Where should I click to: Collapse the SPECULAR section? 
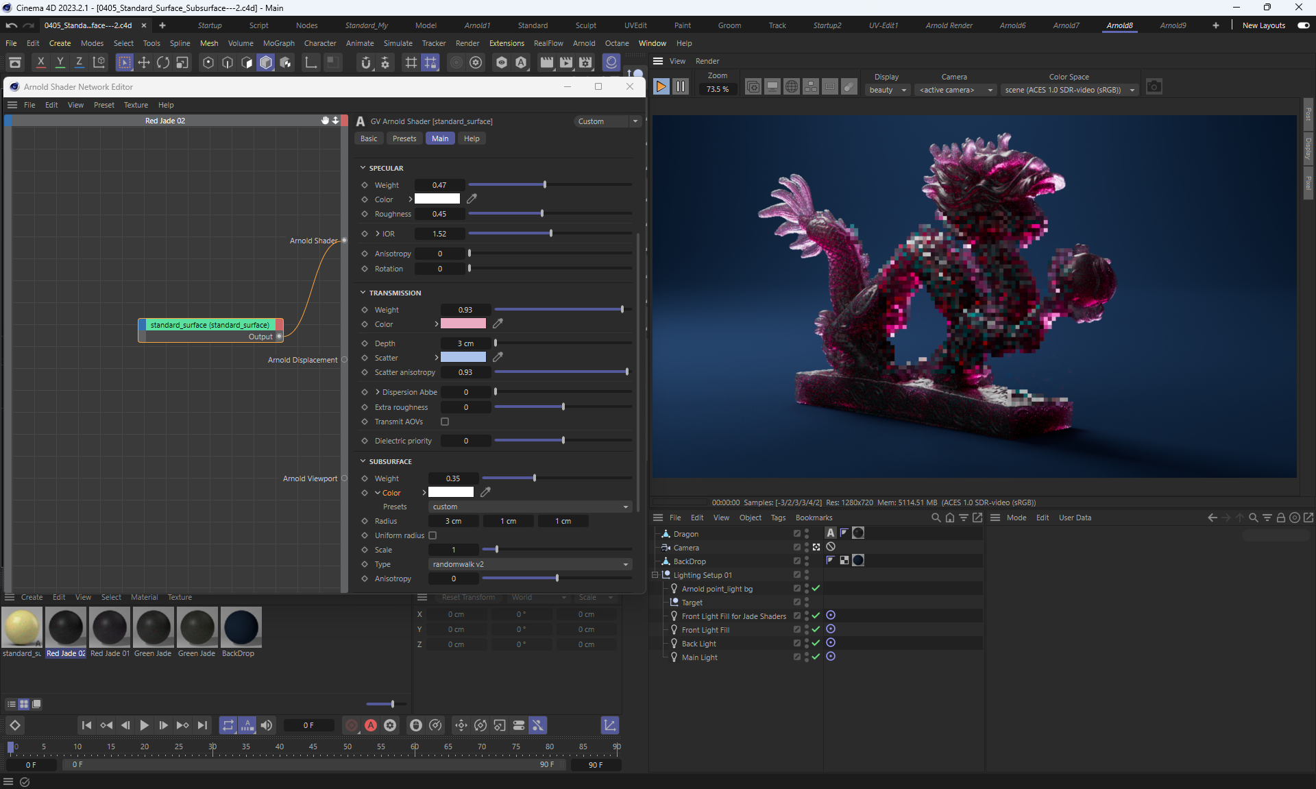pos(363,168)
